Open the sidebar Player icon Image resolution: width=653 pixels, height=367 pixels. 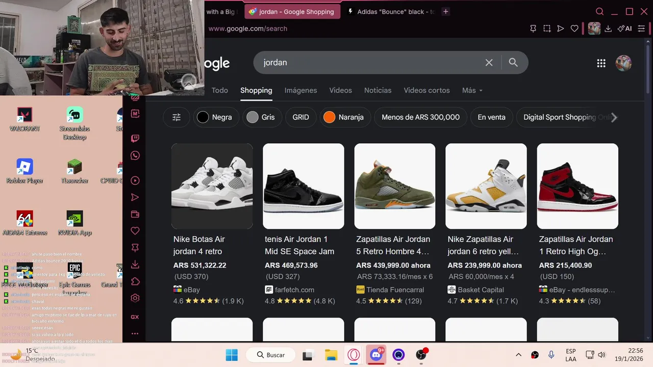pyautogui.click(x=135, y=180)
